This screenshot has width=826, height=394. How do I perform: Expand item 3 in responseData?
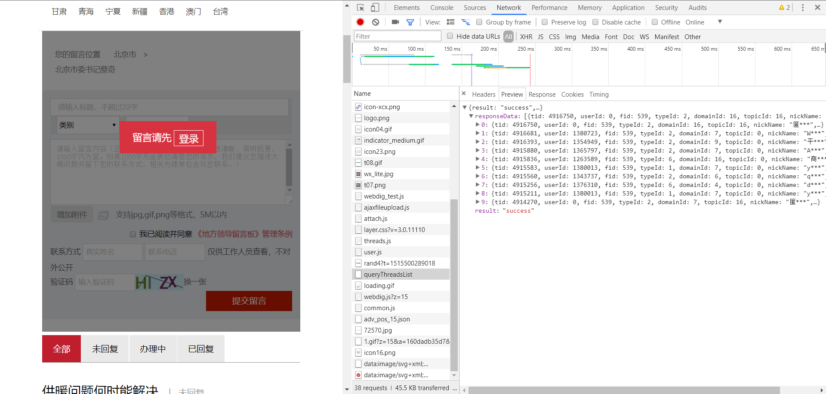pyautogui.click(x=478, y=150)
